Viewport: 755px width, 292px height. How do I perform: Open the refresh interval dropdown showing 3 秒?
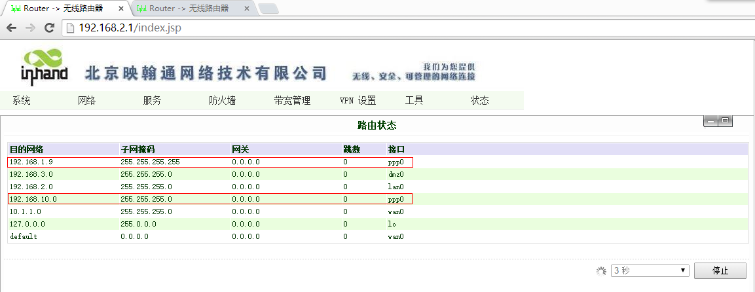649,270
